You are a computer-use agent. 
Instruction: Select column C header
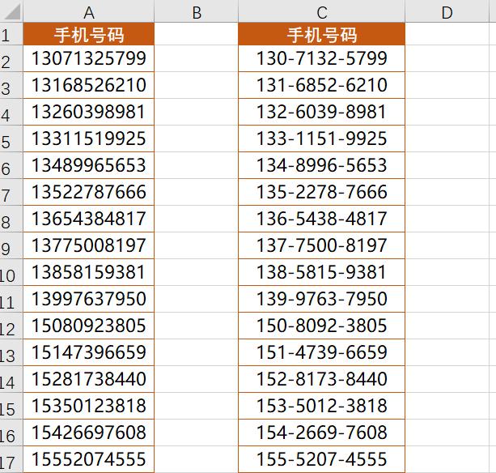click(321, 11)
